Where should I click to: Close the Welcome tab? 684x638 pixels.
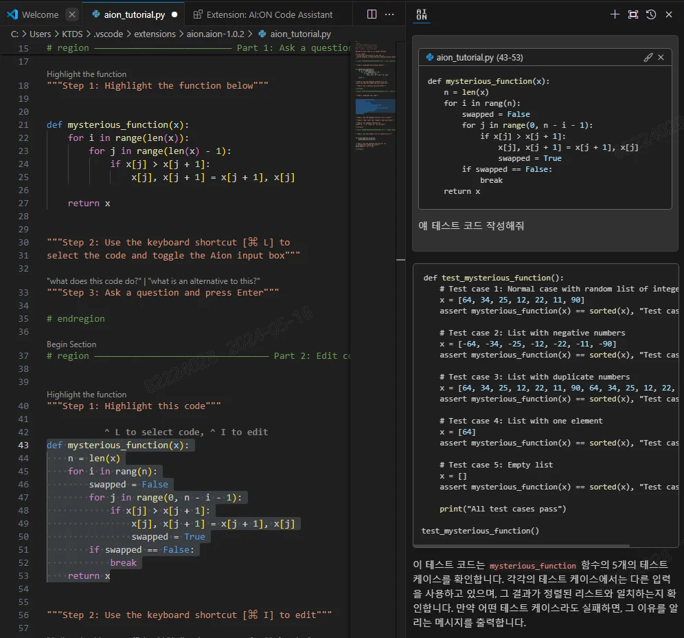coord(73,14)
